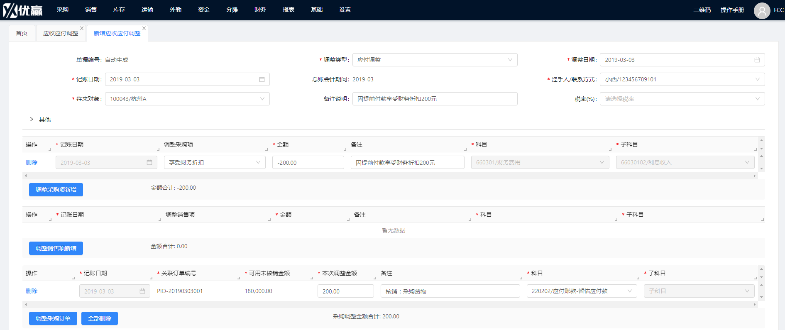785x330 pixels.
Task: Switch to the 首页 tab
Action: tap(22, 33)
